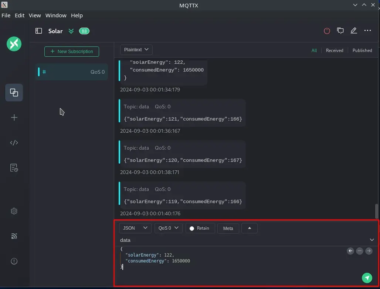This screenshot has height=289, width=380.
Task: Toggle the connections list panel icon
Action: coord(38,31)
